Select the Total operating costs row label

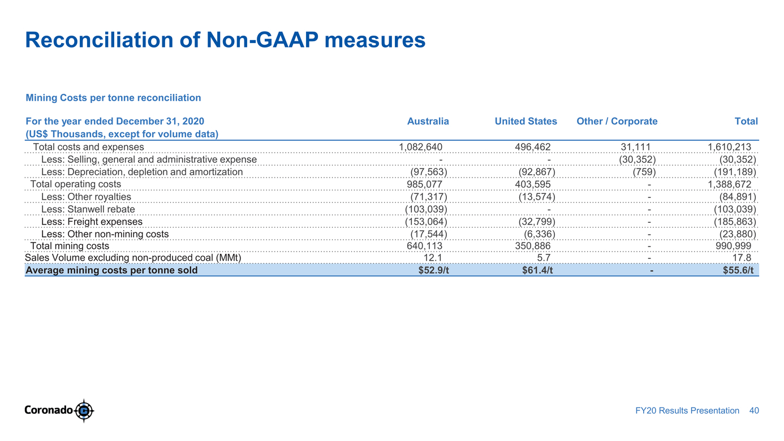(x=75, y=184)
